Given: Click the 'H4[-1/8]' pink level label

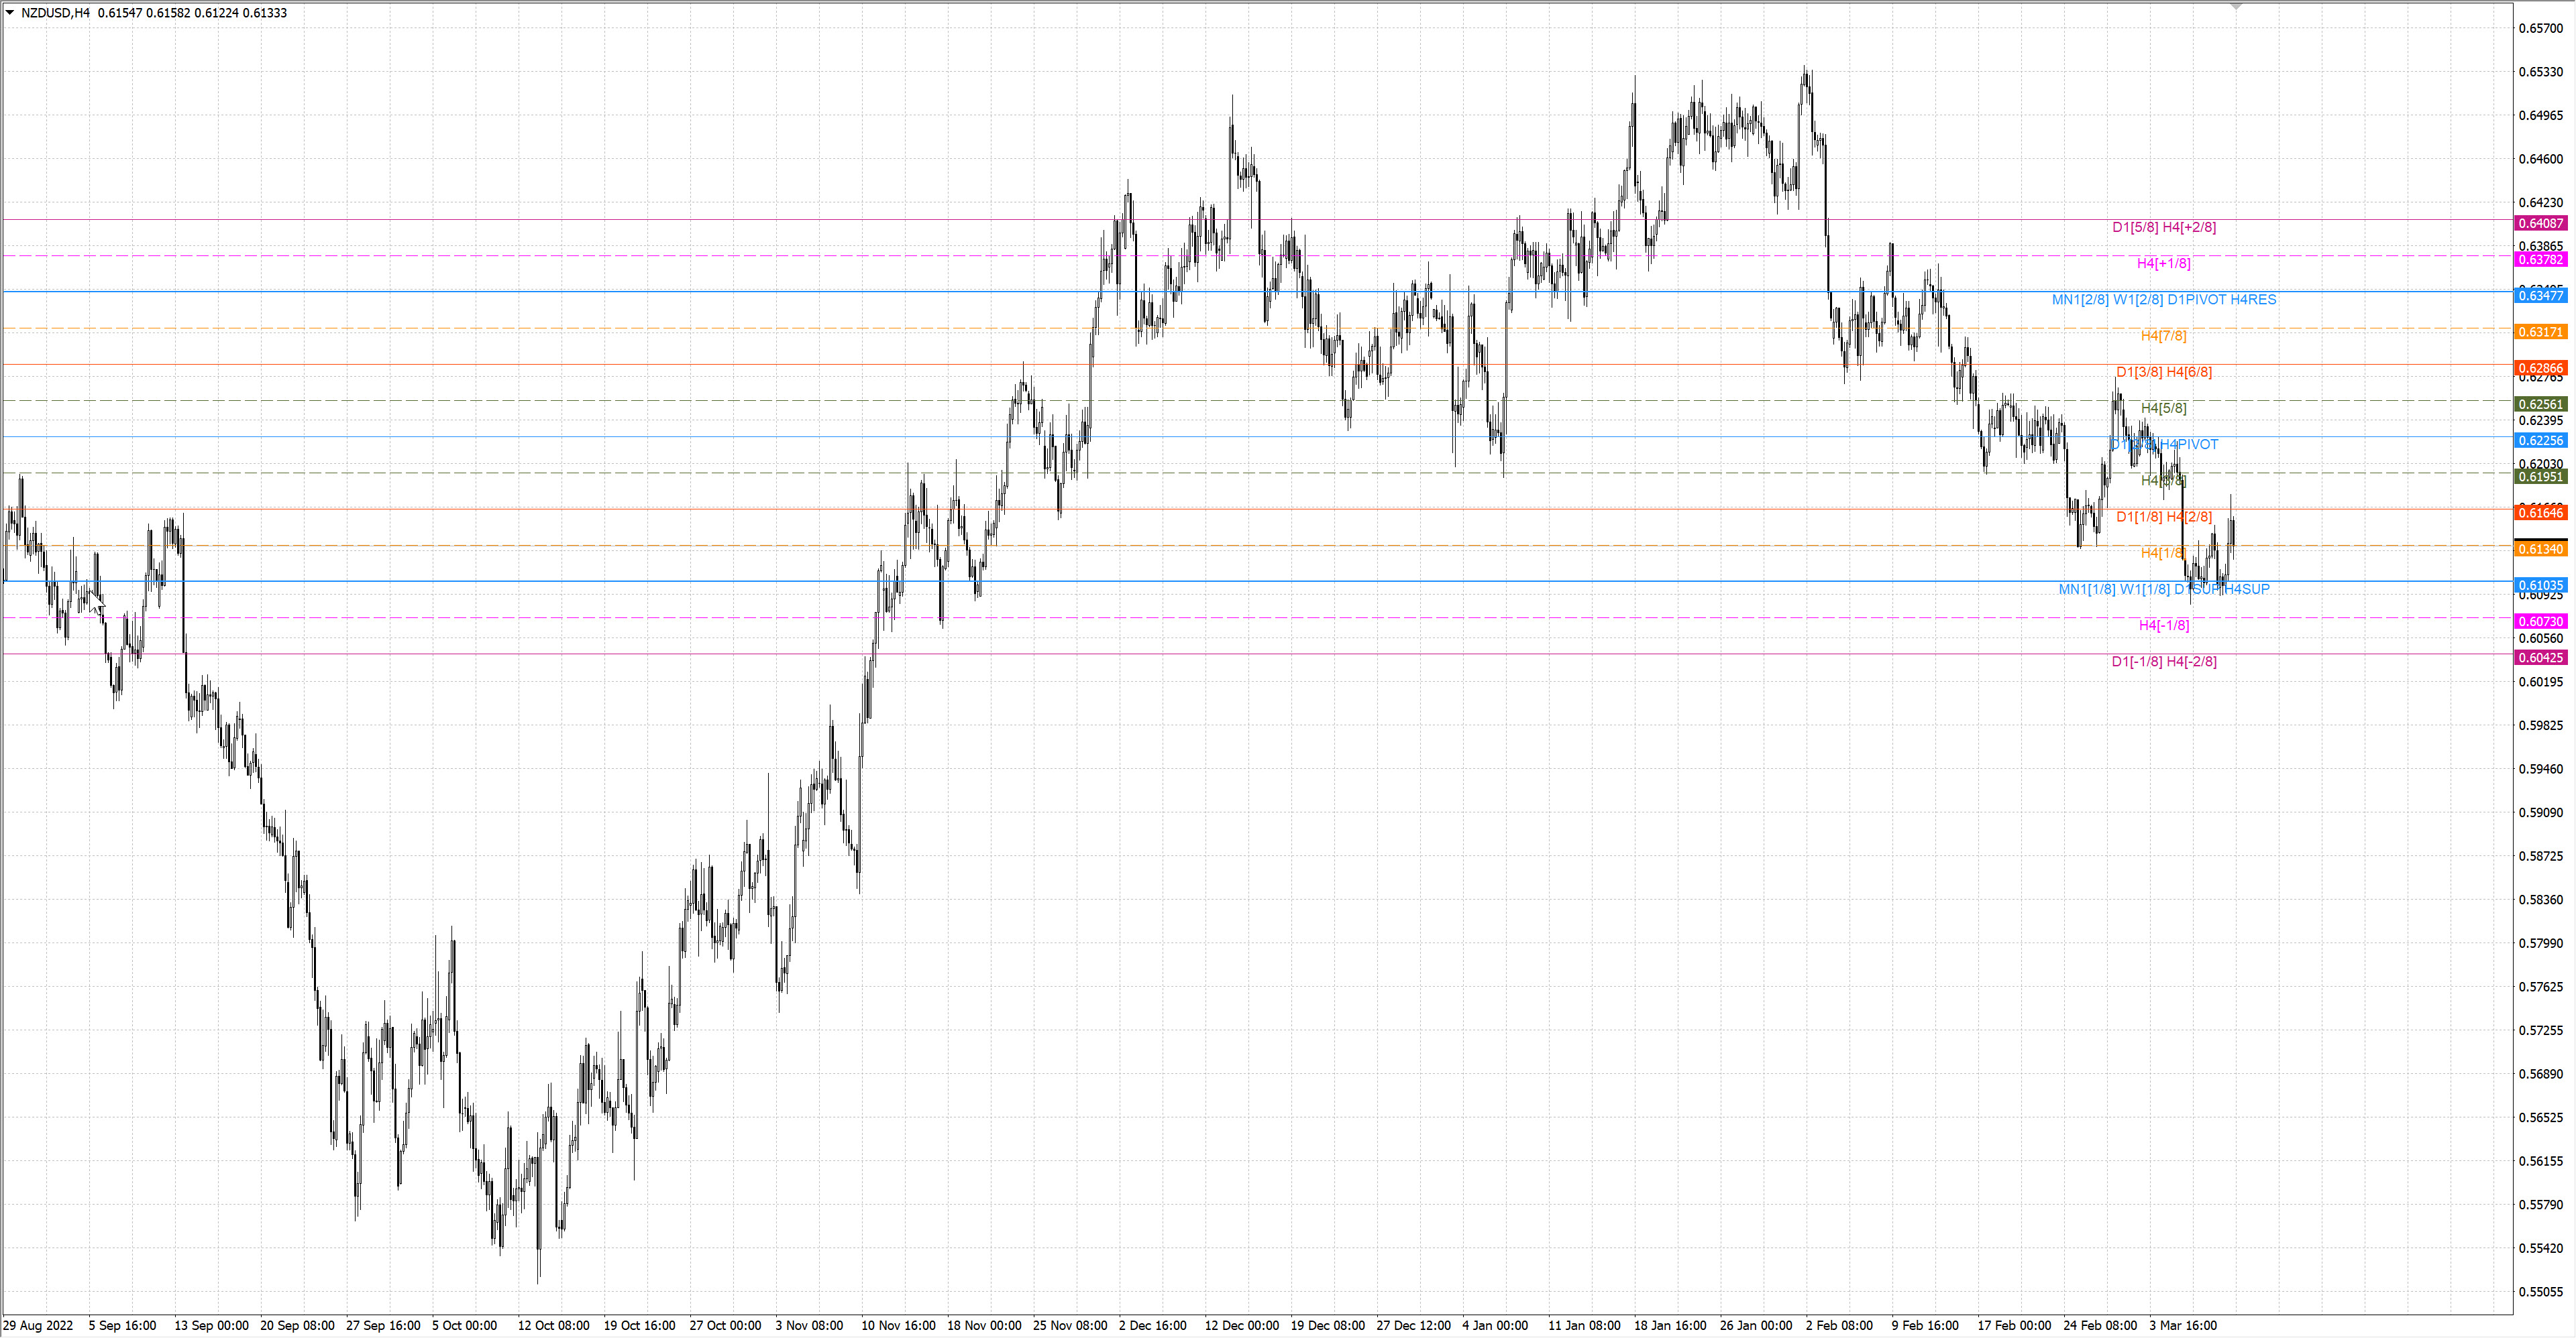Looking at the screenshot, I should [2163, 625].
